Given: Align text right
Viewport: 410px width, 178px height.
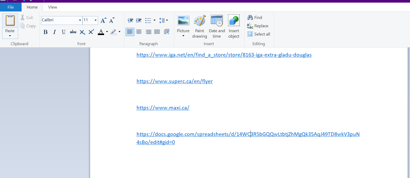Looking at the screenshot, I should [148, 32].
